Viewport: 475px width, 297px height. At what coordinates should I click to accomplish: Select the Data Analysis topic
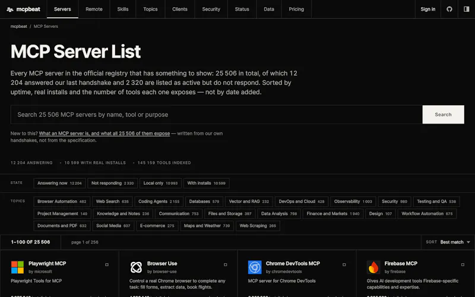click(279, 214)
